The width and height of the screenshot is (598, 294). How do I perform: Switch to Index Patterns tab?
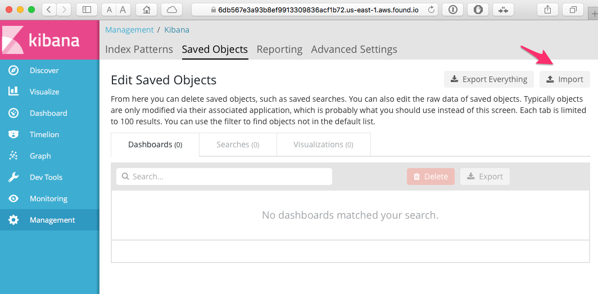point(139,49)
